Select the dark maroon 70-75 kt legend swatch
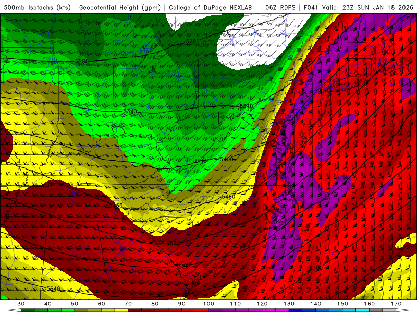 tap(135, 310)
